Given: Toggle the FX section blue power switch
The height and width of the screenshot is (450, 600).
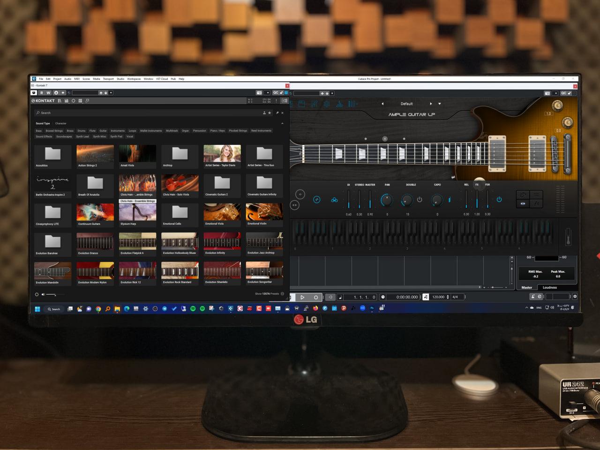Looking at the screenshot, I should (x=499, y=199).
